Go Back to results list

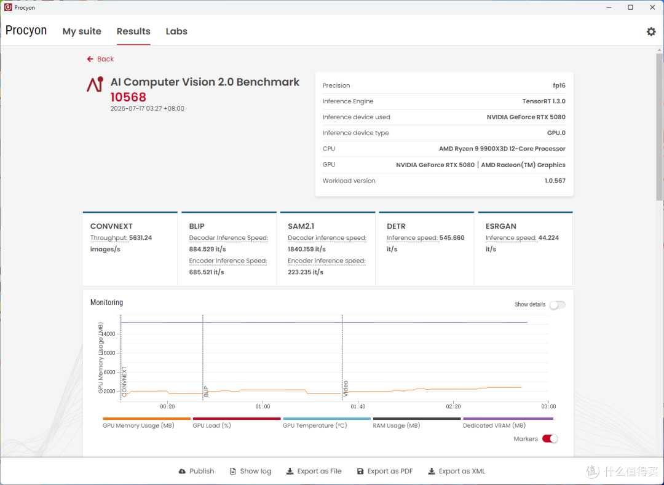pos(100,59)
